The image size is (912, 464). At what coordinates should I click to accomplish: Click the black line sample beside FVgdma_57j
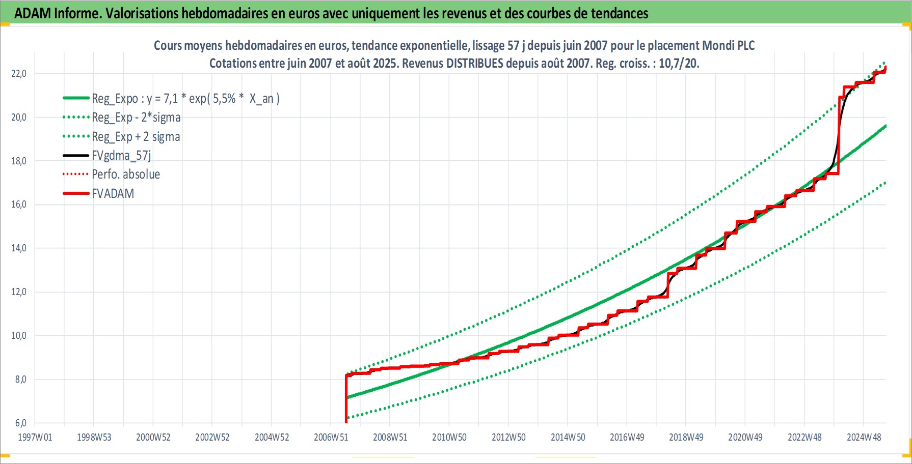76,156
